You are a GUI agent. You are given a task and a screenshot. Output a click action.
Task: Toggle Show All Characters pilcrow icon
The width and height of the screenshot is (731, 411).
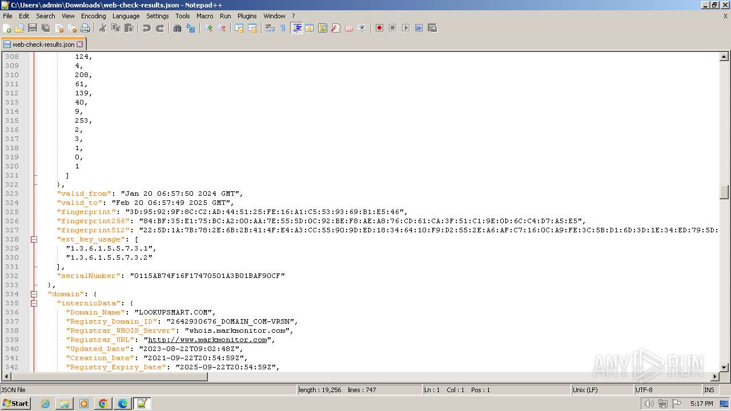pos(283,28)
